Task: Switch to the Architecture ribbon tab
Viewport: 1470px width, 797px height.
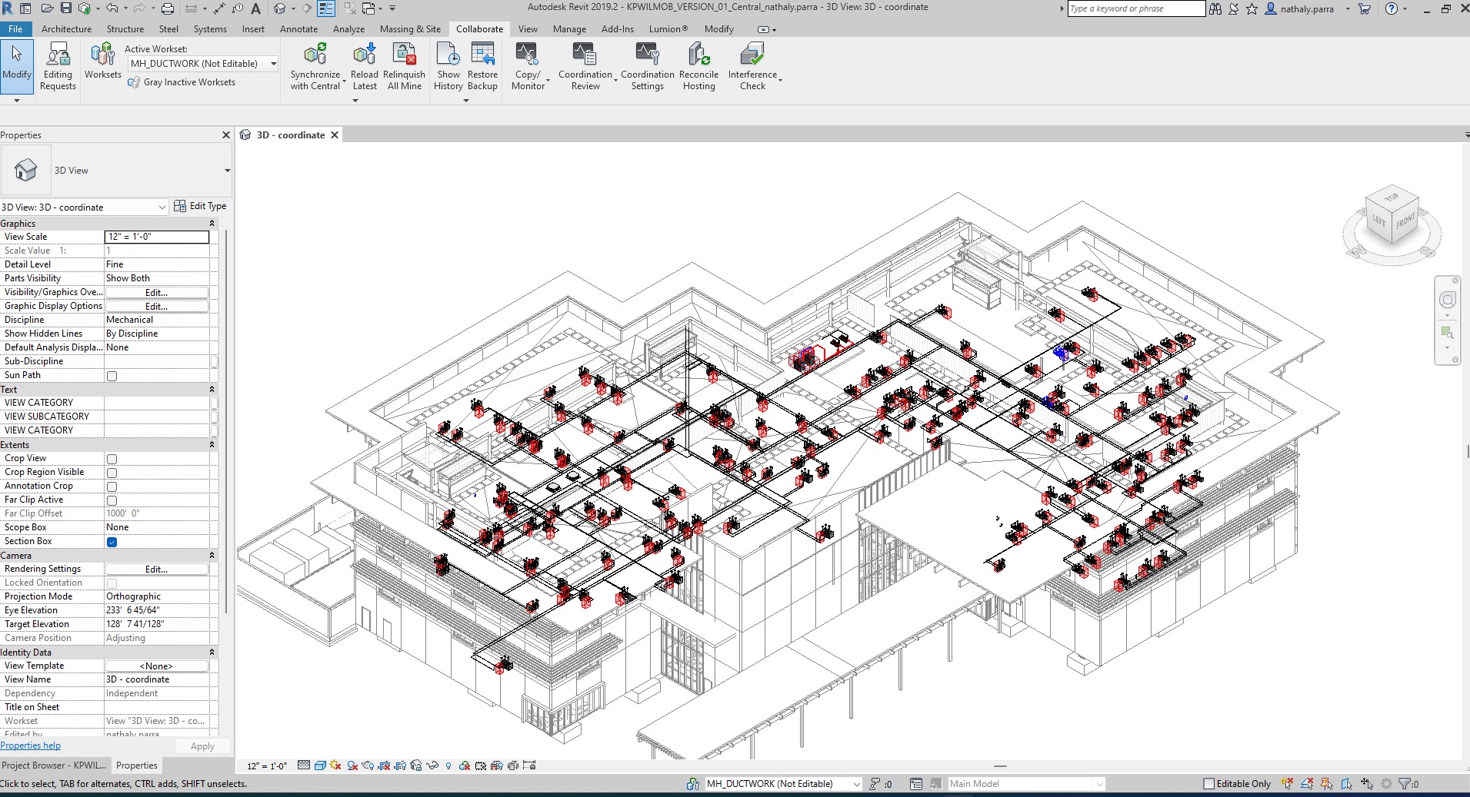Action: pyautogui.click(x=66, y=29)
